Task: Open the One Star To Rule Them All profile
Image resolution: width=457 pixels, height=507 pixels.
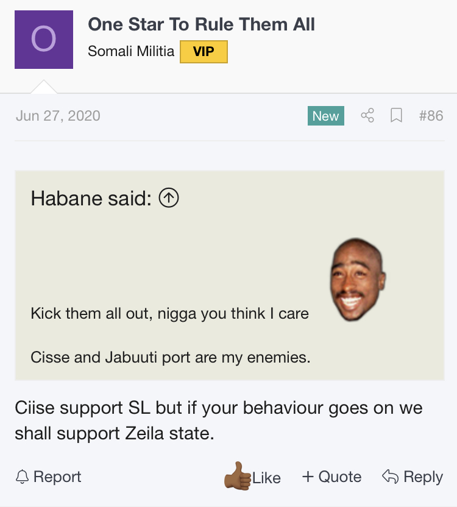Action: point(201,25)
